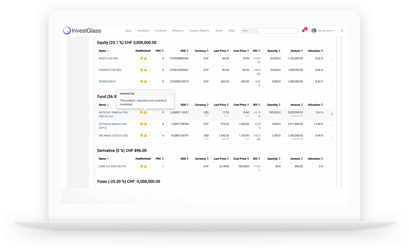Open the Accounts menu
The image size is (409, 249).
pyautogui.click(x=143, y=31)
